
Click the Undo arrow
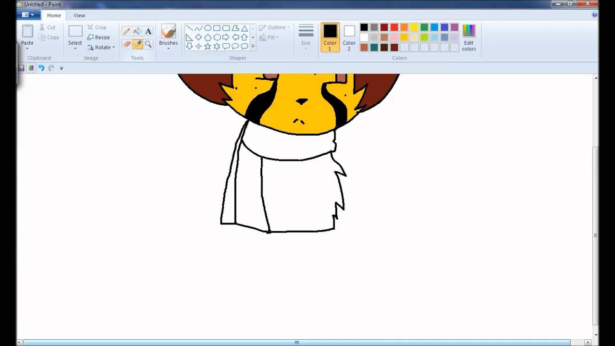pyautogui.click(x=41, y=68)
